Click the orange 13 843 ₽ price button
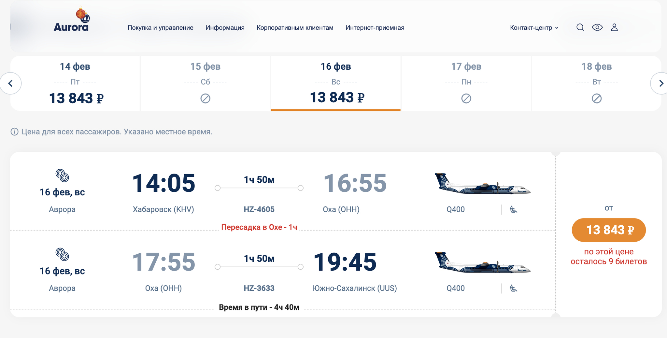This screenshot has width=667, height=338. coord(609,230)
